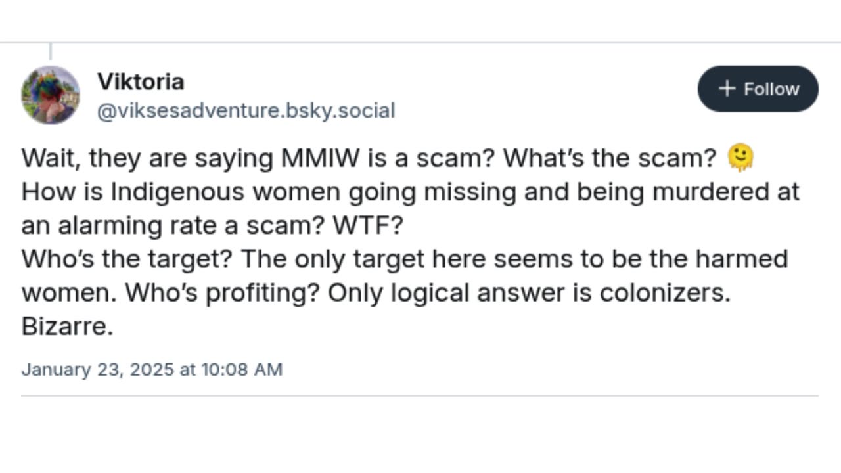Screen dimensions: 841x473
Task: Click the word Bizarre ending the post
Action: pos(66,326)
